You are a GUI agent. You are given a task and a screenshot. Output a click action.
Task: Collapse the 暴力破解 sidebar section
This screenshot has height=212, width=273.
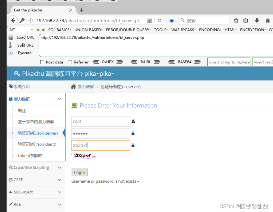click(36, 99)
